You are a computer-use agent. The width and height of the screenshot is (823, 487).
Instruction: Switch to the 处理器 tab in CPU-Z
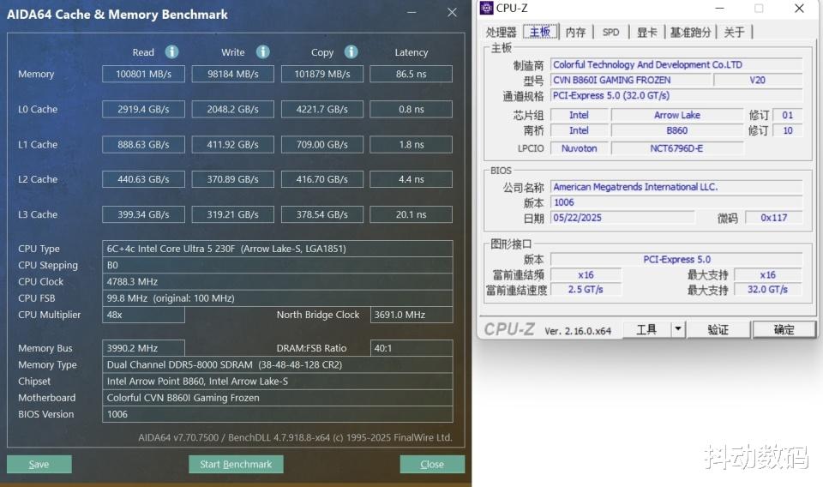pos(501,32)
